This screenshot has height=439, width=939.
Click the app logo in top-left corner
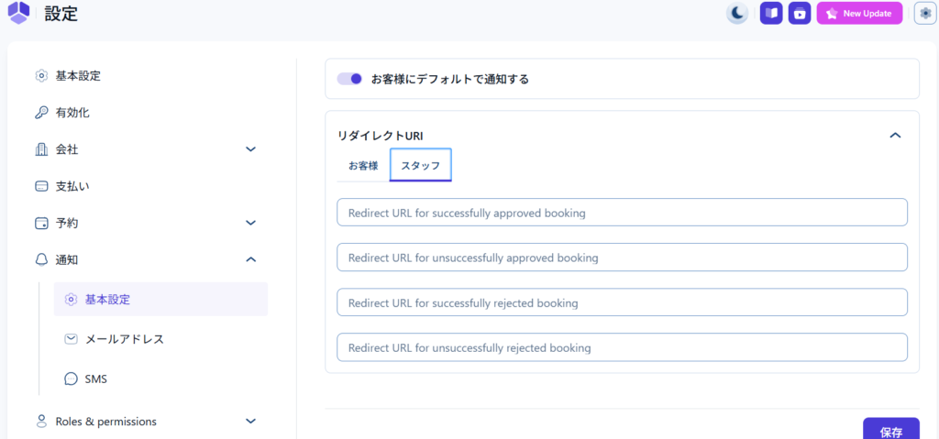click(18, 13)
